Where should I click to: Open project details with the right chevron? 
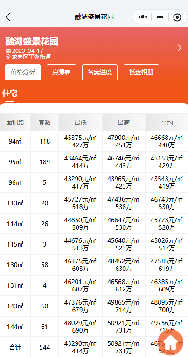(x=180, y=48)
